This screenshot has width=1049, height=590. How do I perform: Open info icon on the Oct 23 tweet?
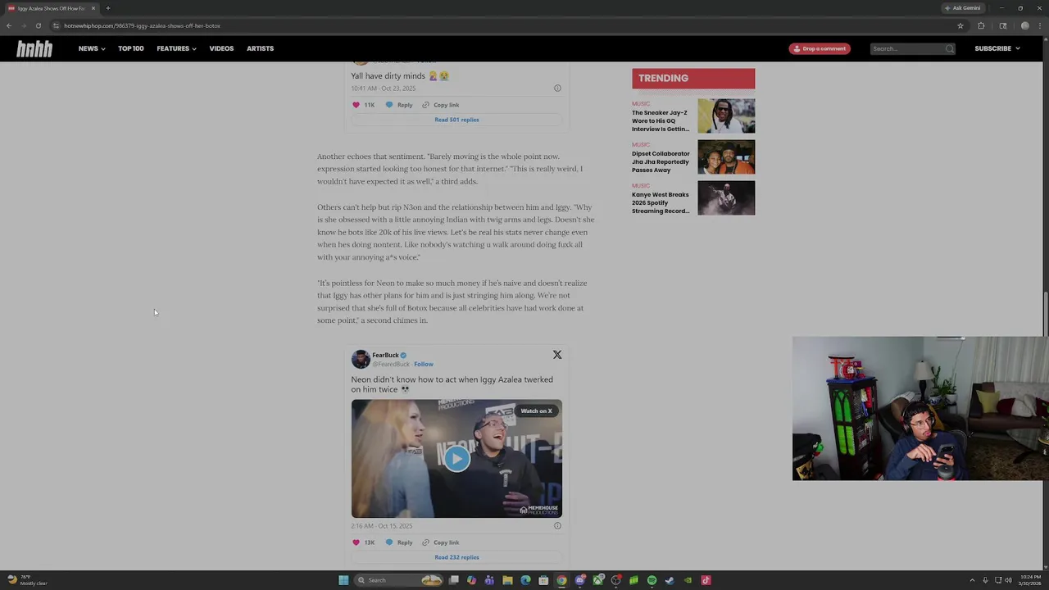pos(557,88)
